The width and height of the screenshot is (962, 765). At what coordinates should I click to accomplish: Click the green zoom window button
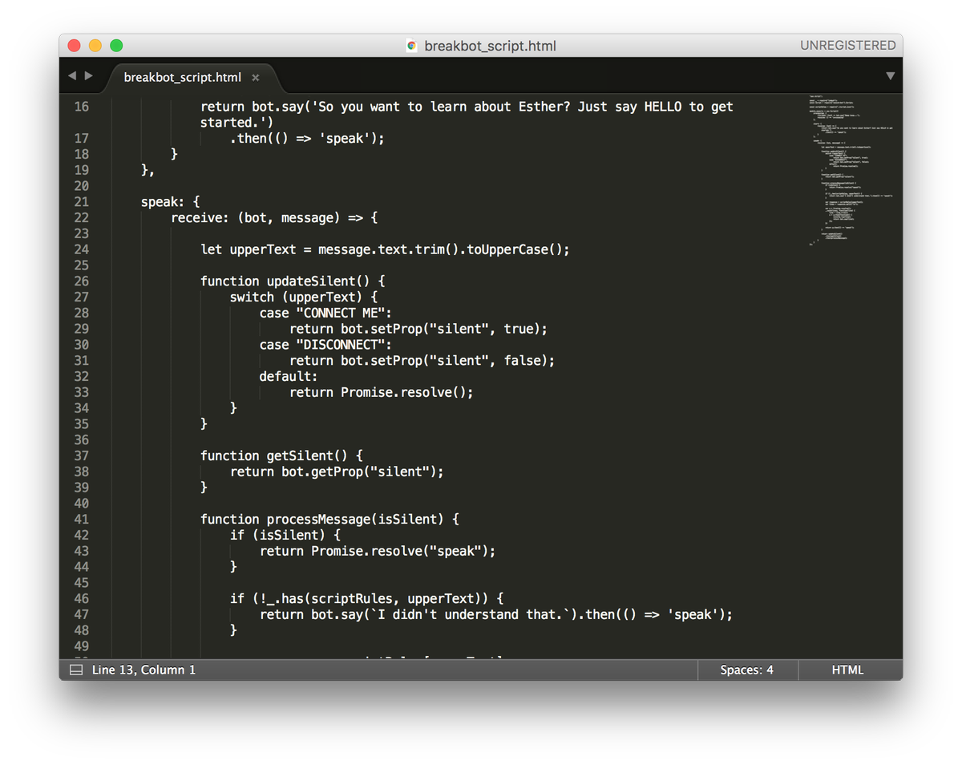[116, 46]
